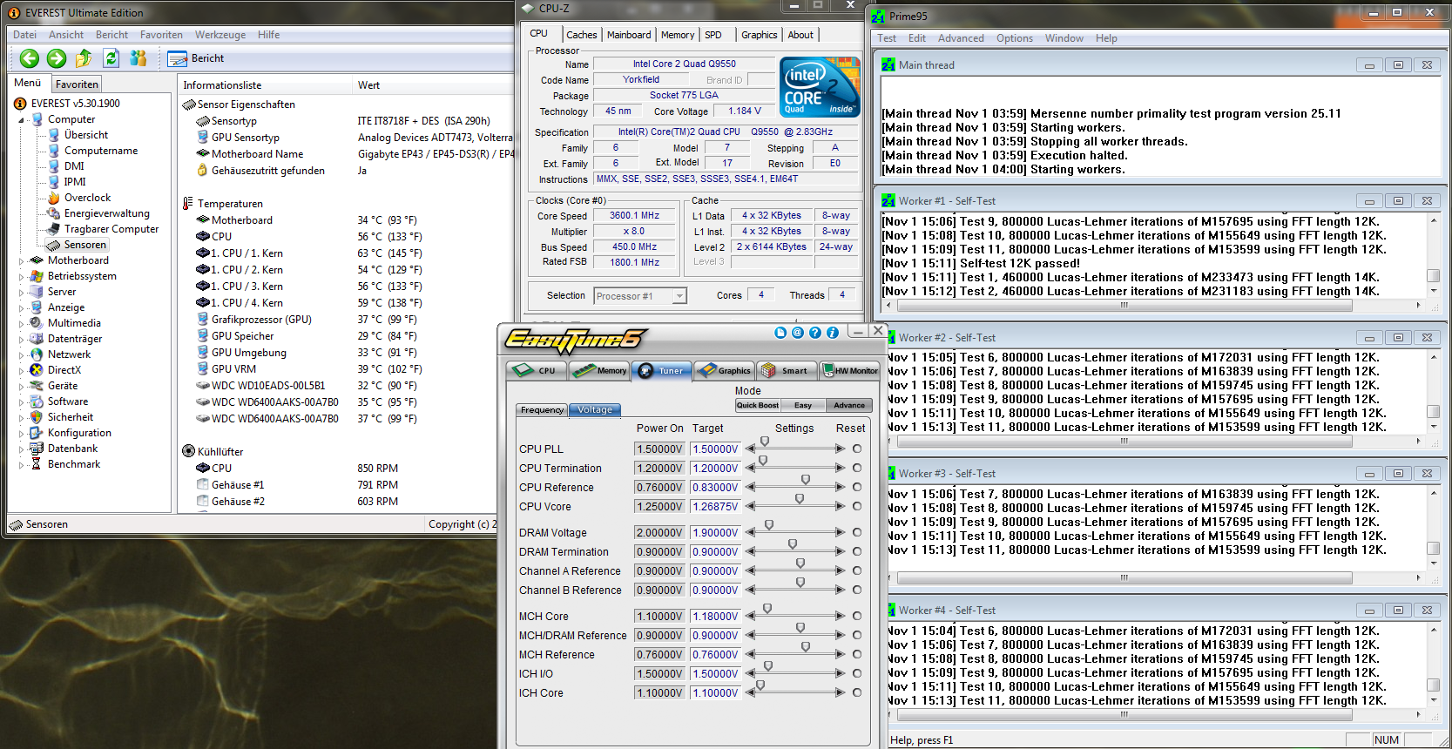Click the EasyTune6 document icon in title area
This screenshot has height=749, width=1452.
click(x=780, y=333)
